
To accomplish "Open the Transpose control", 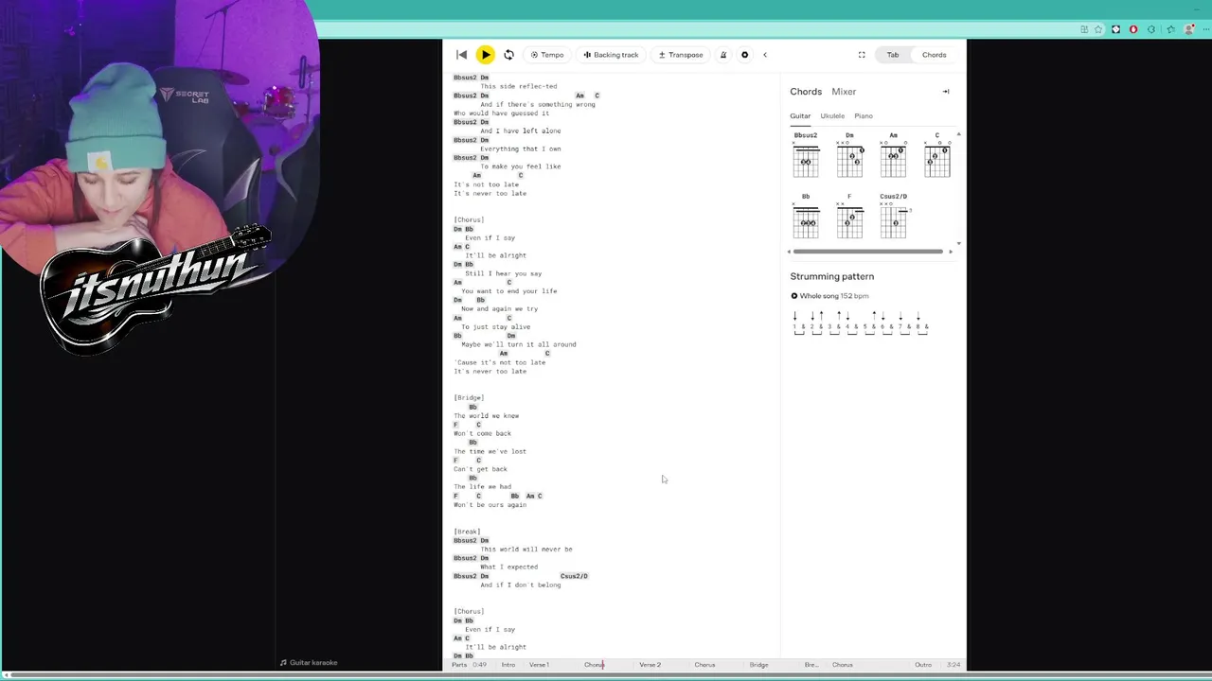I will (681, 55).
